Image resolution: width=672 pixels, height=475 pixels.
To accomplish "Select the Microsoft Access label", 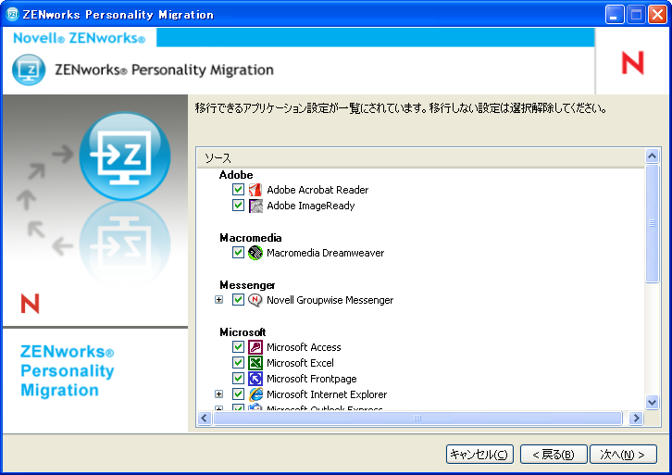I will click(x=304, y=347).
